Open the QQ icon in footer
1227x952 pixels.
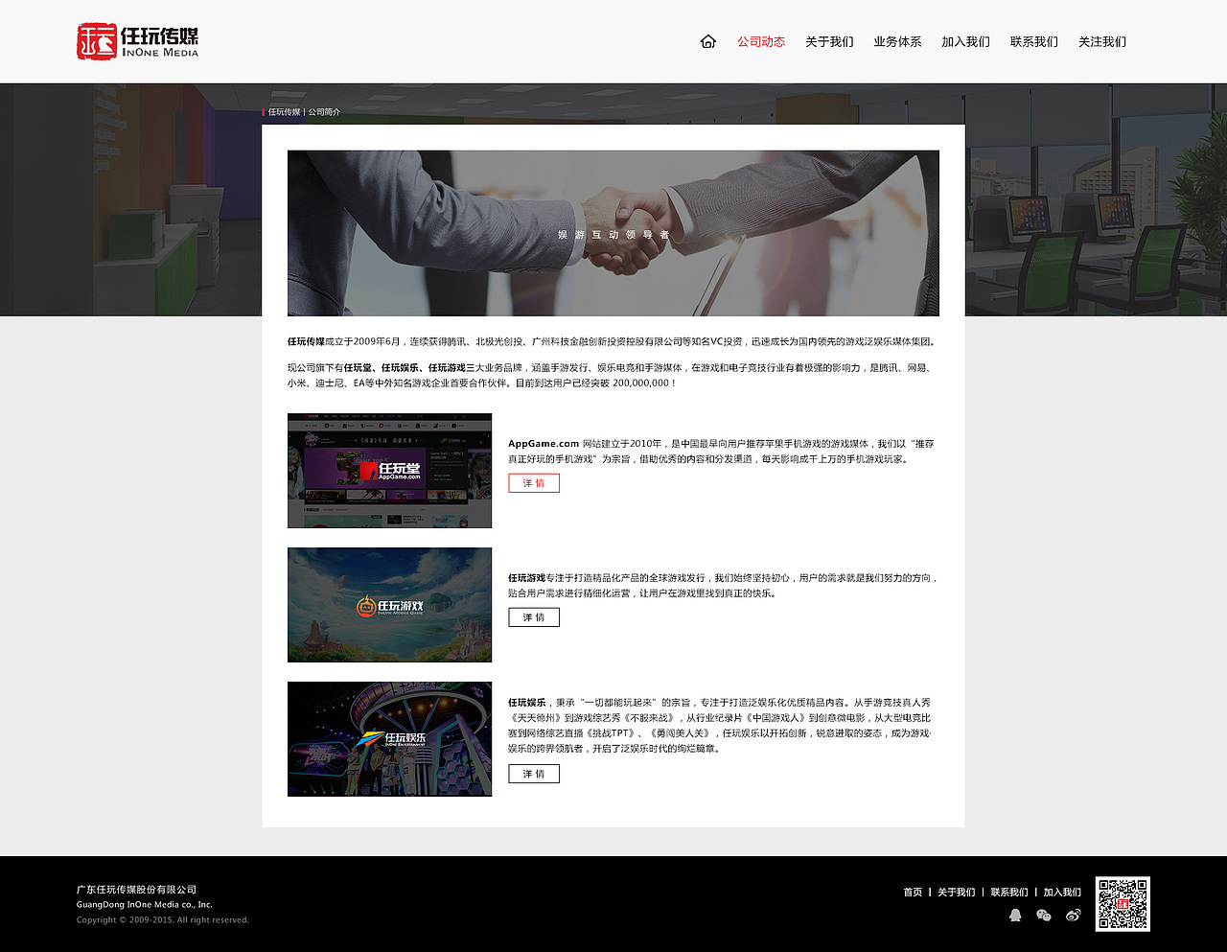click(x=1016, y=916)
